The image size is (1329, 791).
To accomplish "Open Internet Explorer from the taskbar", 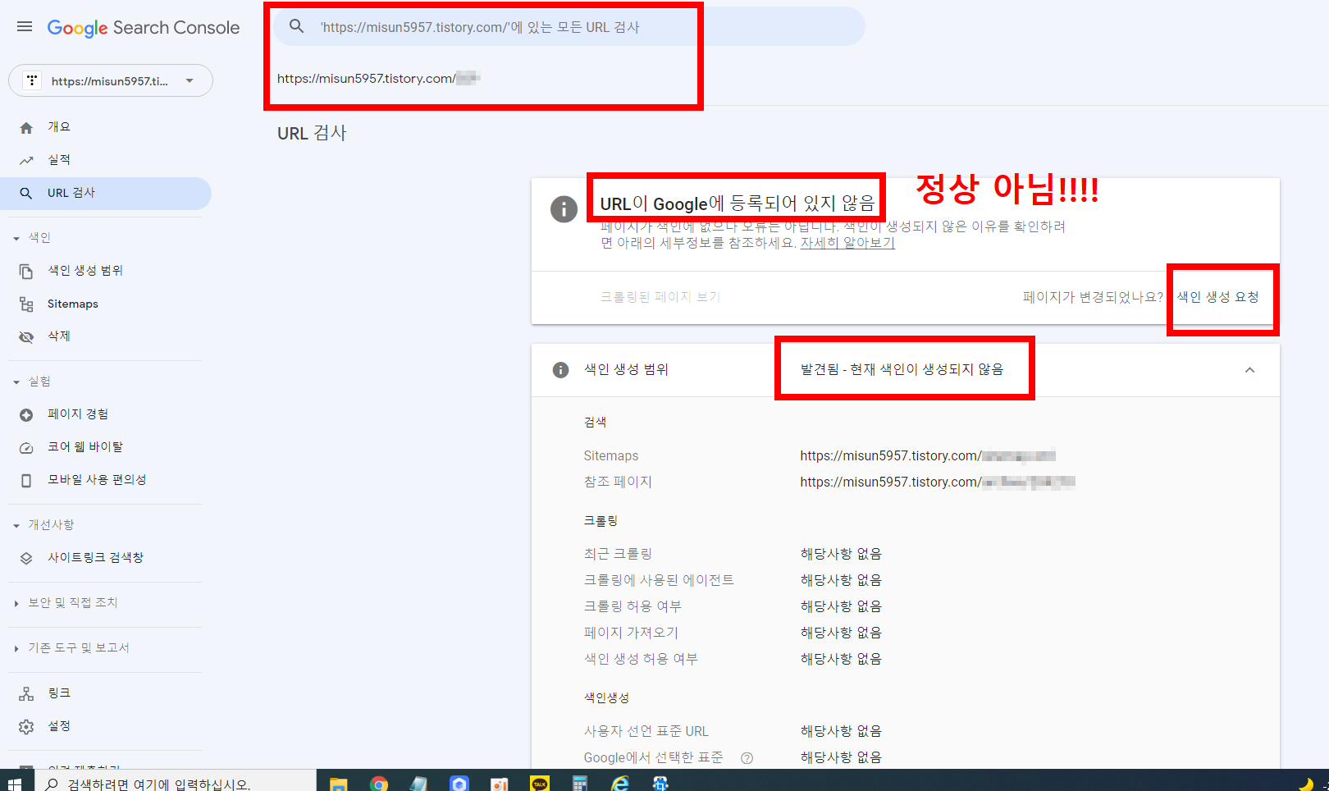I will coord(620,784).
